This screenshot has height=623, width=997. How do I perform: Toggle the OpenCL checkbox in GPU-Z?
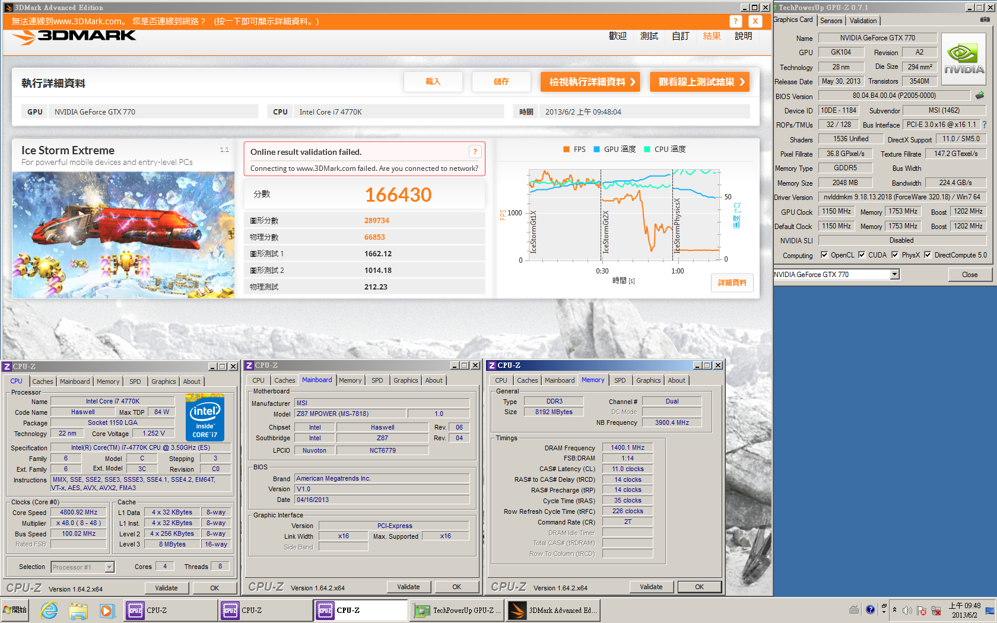tap(824, 255)
